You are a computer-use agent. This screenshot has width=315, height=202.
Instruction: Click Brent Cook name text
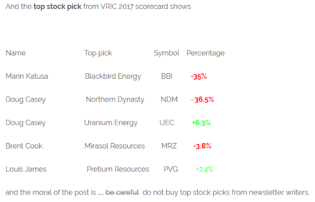24,146
